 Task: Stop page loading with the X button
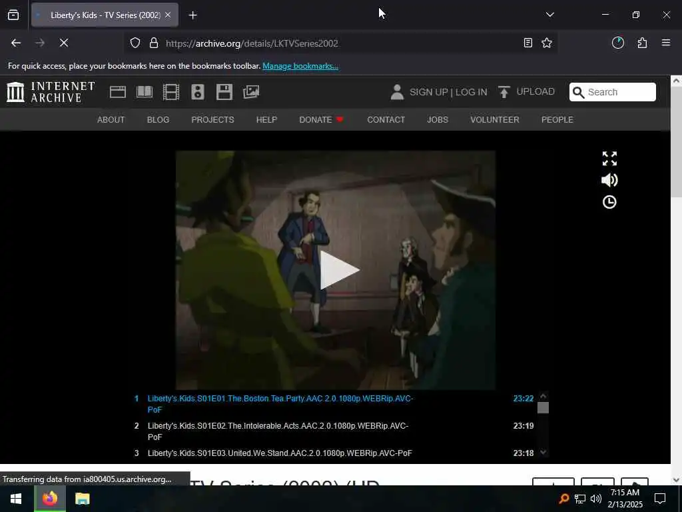63,43
